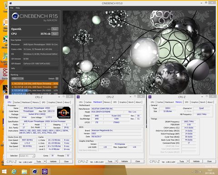This screenshot has width=218, height=175.
Task: Click the DRAM Frequency 1665.7 MHz value
Action: (x=188, y=122)
